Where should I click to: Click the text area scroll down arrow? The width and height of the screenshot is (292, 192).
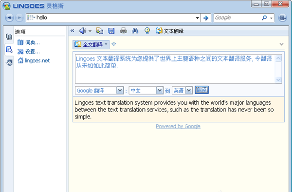(x=278, y=80)
